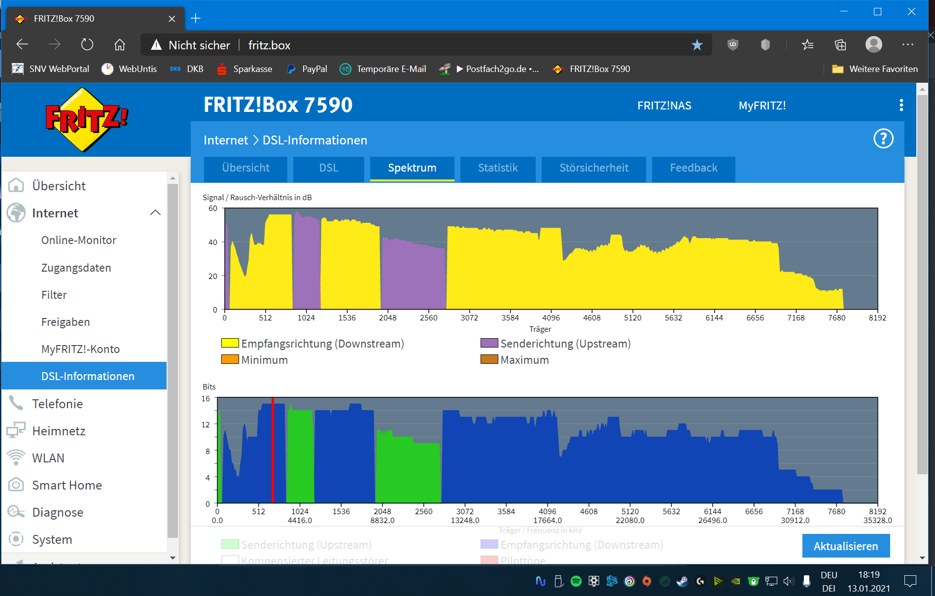Switch to the Übersicht tab of DSL-Informationen
The width and height of the screenshot is (935, 596).
click(x=245, y=168)
